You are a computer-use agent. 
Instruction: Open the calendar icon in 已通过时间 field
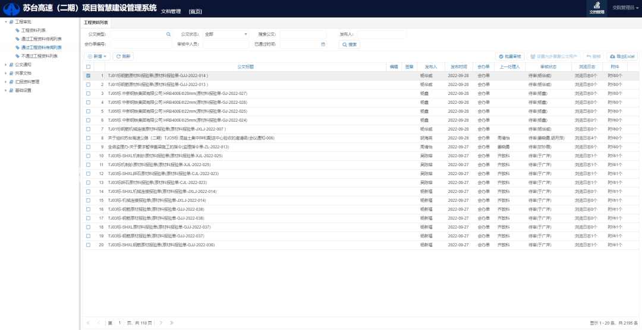click(x=323, y=44)
